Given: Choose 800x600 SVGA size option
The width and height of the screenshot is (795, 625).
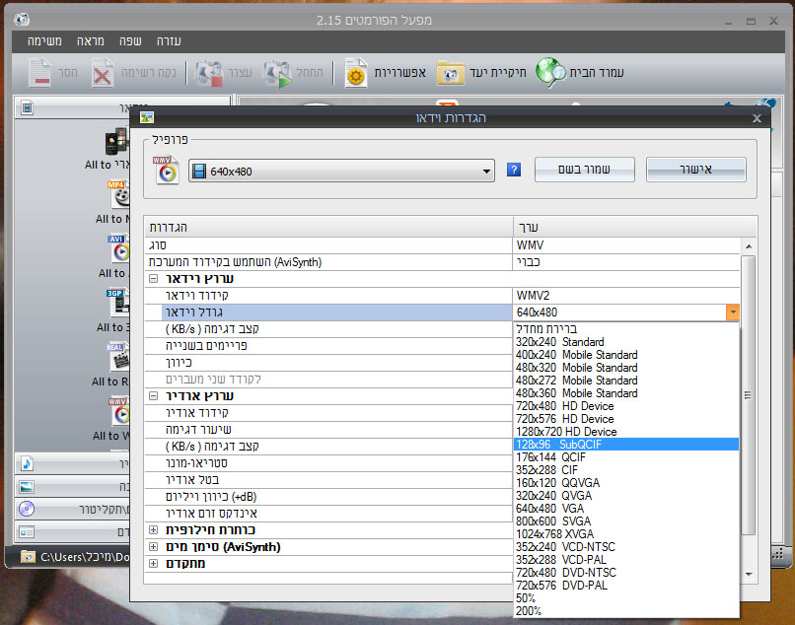Looking at the screenshot, I should click(626, 521).
